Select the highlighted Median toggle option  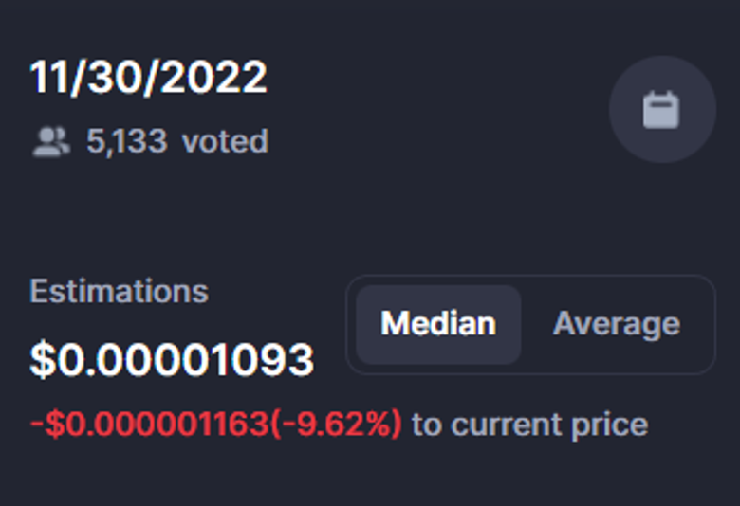point(437,324)
